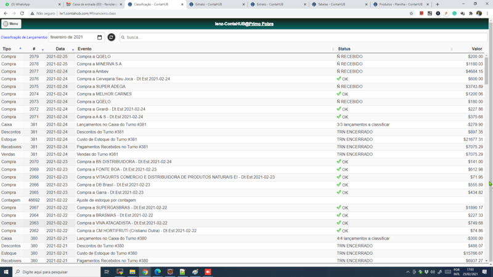Image resolution: width=493 pixels, height=277 pixels.
Task: Open the Chrome Extensions puzzle icon
Action: coord(471,14)
